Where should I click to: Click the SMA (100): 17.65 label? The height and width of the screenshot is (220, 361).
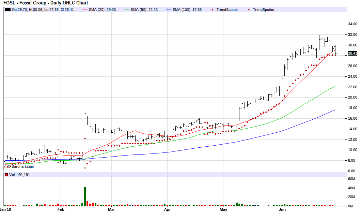[187, 10]
